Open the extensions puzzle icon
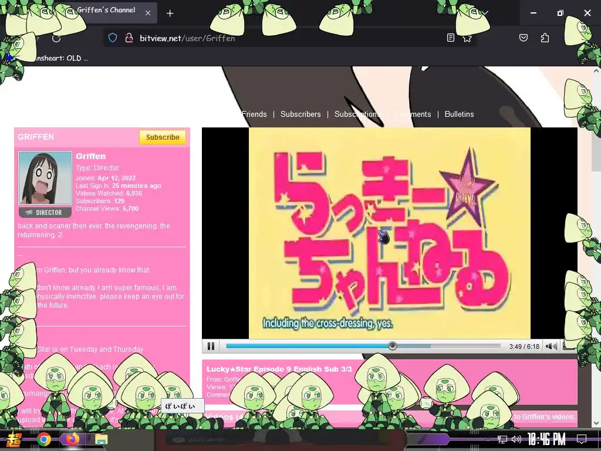Image resolution: width=601 pixels, height=451 pixels. [x=545, y=38]
